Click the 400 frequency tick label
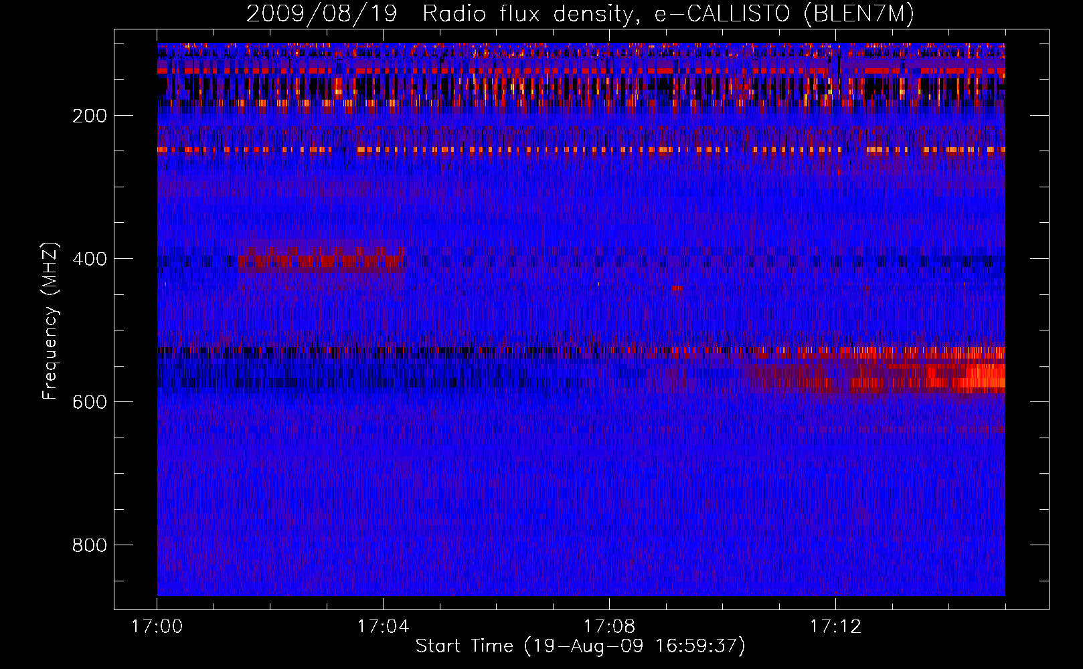 click(90, 259)
